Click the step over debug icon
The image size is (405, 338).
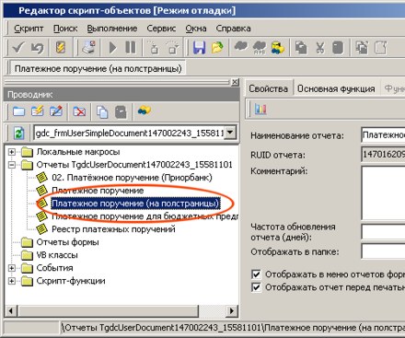point(172,48)
